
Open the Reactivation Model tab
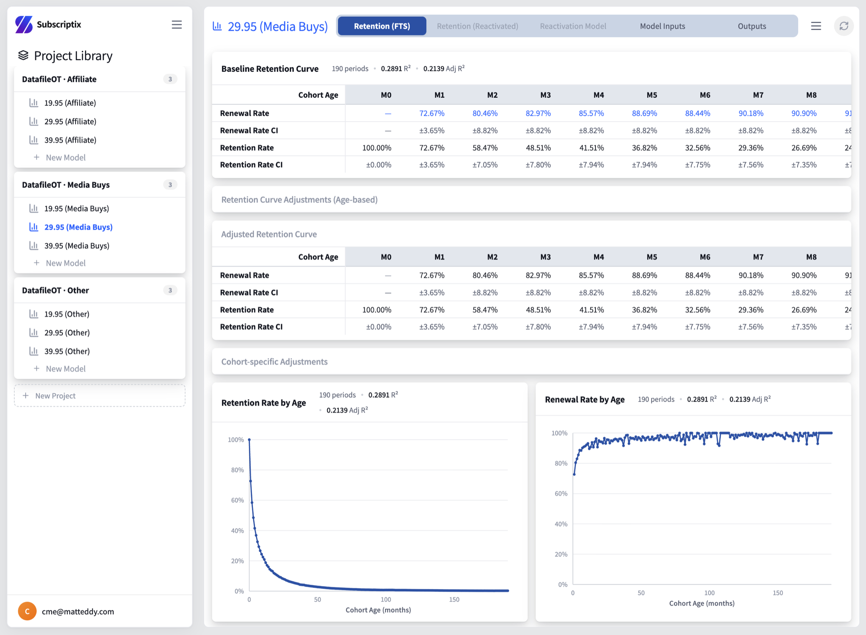pos(573,26)
